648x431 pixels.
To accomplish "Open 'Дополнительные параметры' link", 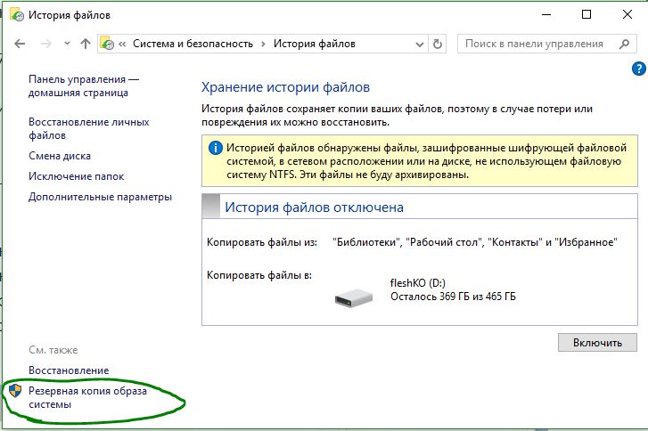I will [100, 197].
